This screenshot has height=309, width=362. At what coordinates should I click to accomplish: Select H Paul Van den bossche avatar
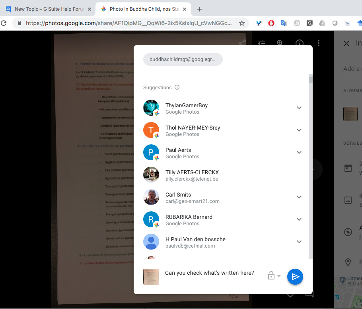pos(151,242)
